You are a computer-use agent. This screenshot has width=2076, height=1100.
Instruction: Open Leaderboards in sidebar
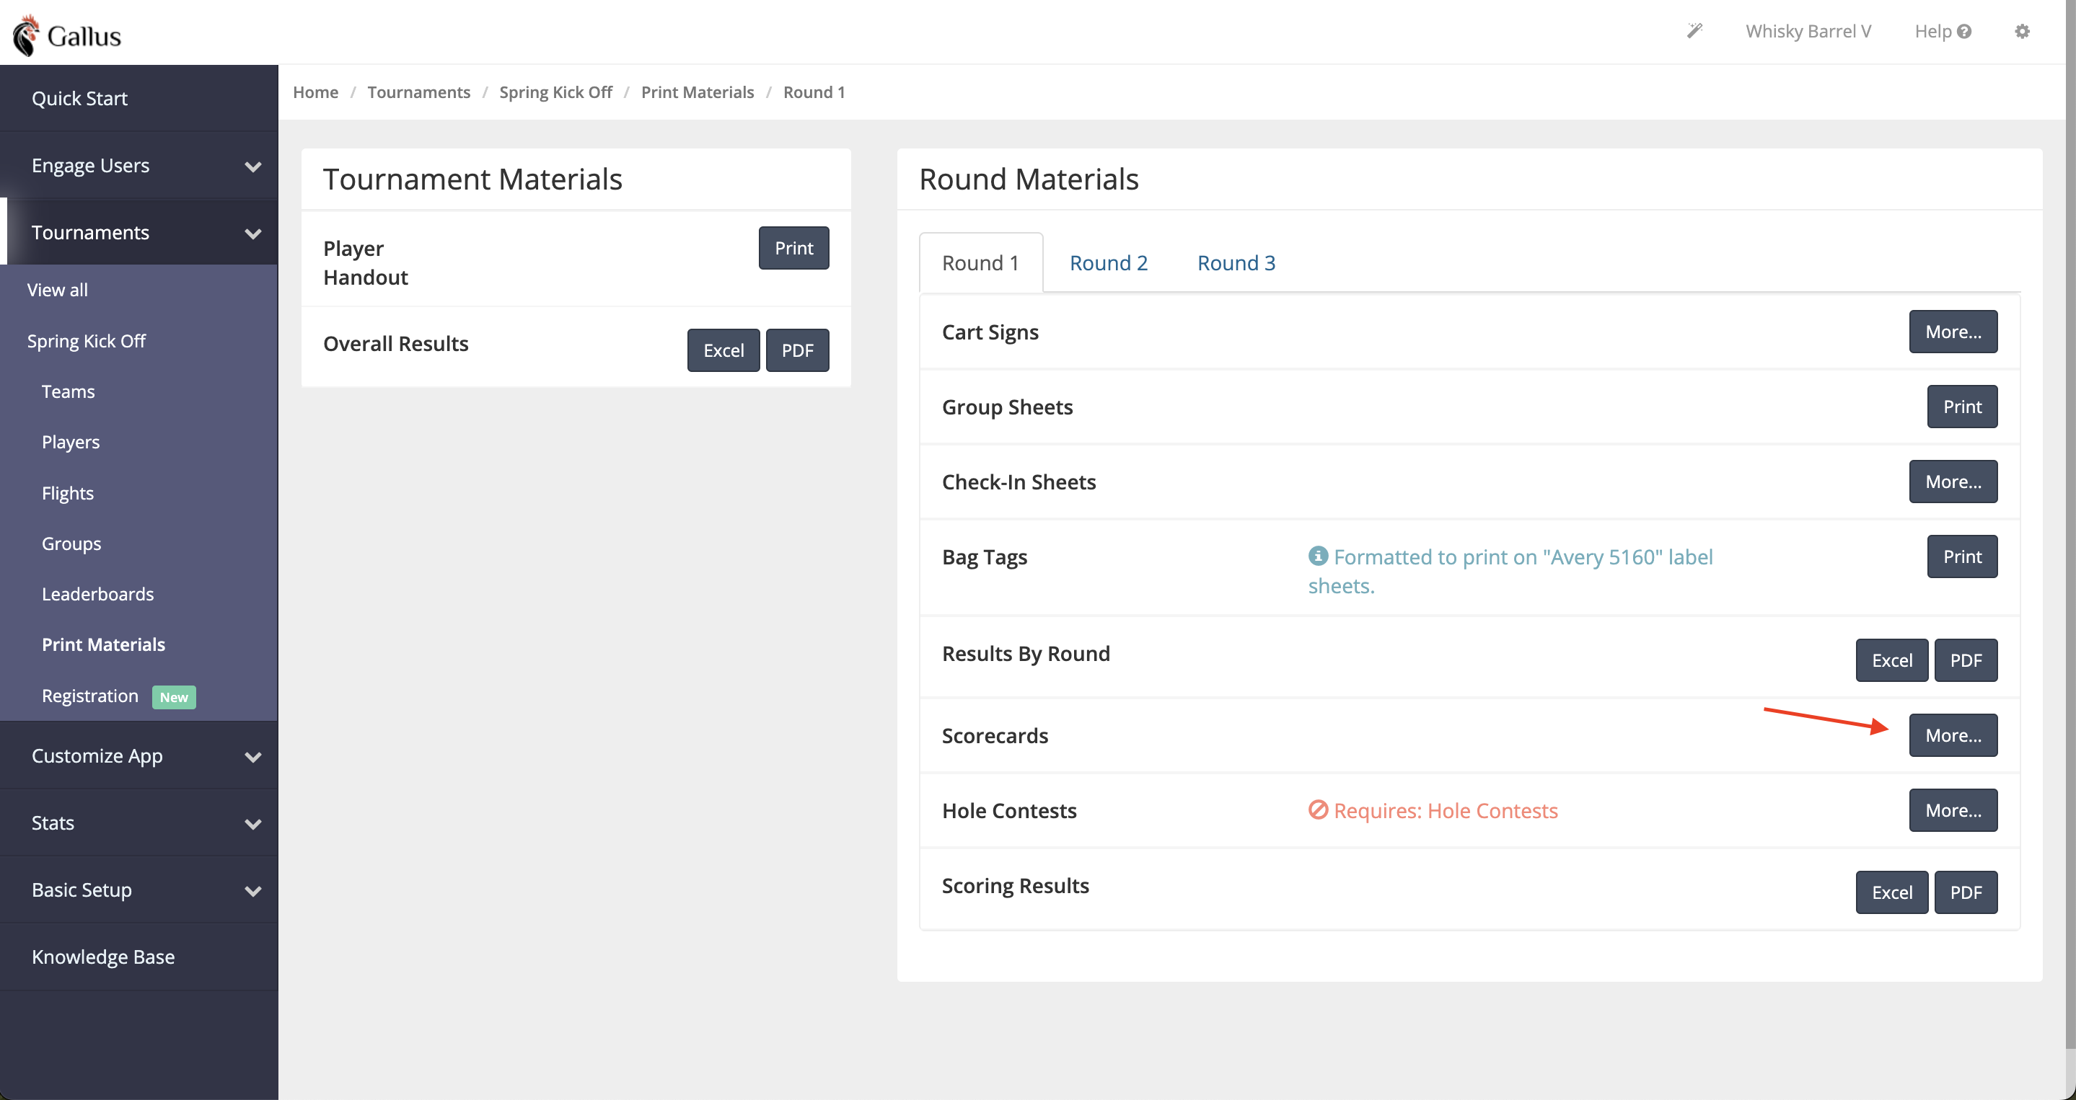[97, 593]
